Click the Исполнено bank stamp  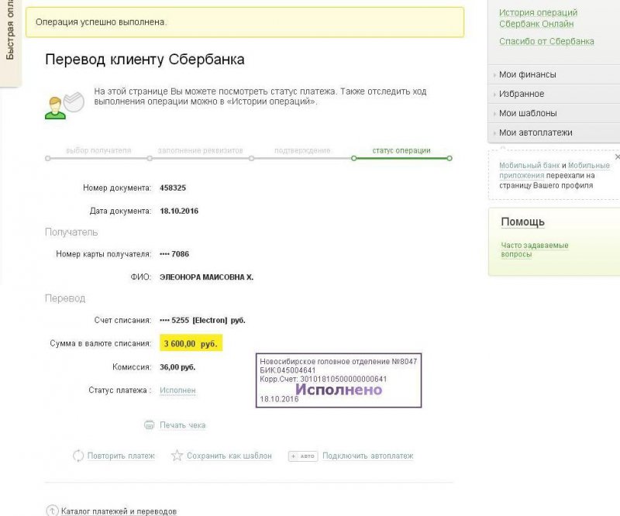(x=339, y=380)
